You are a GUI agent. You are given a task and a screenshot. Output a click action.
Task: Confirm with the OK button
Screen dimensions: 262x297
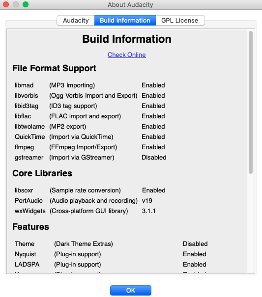(x=131, y=290)
